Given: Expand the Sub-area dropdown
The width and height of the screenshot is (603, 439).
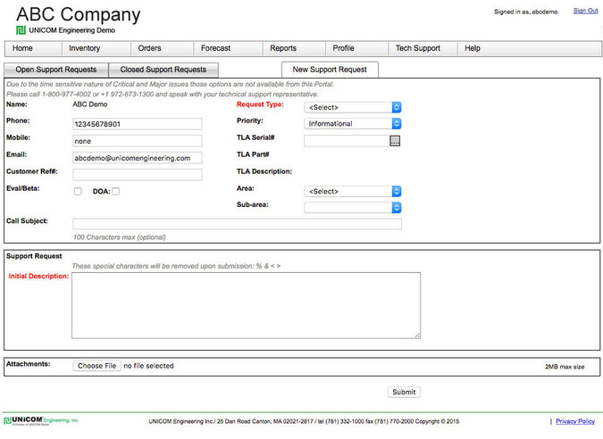Looking at the screenshot, I should (353, 208).
